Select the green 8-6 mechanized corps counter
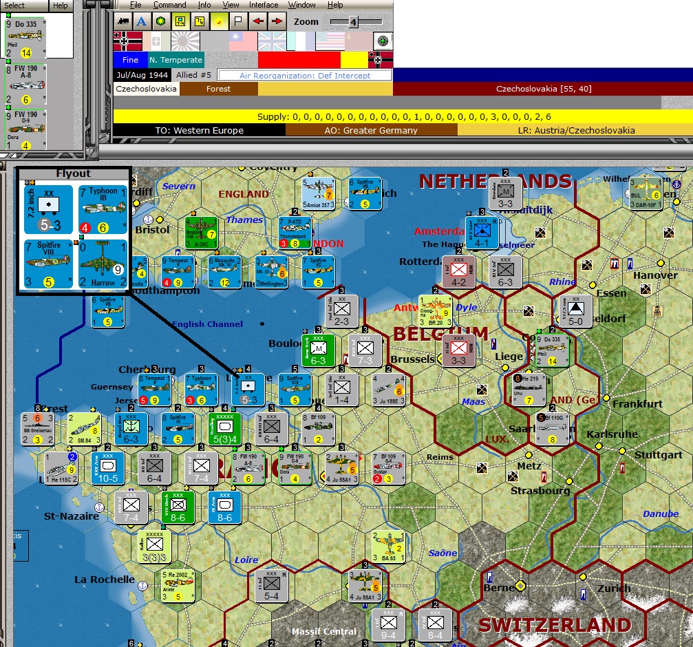693x647 pixels. (178, 507)
